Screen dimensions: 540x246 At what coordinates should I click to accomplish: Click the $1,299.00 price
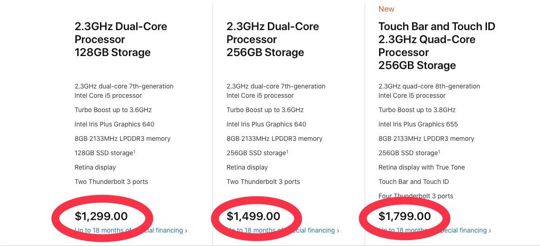coord(101,216)
